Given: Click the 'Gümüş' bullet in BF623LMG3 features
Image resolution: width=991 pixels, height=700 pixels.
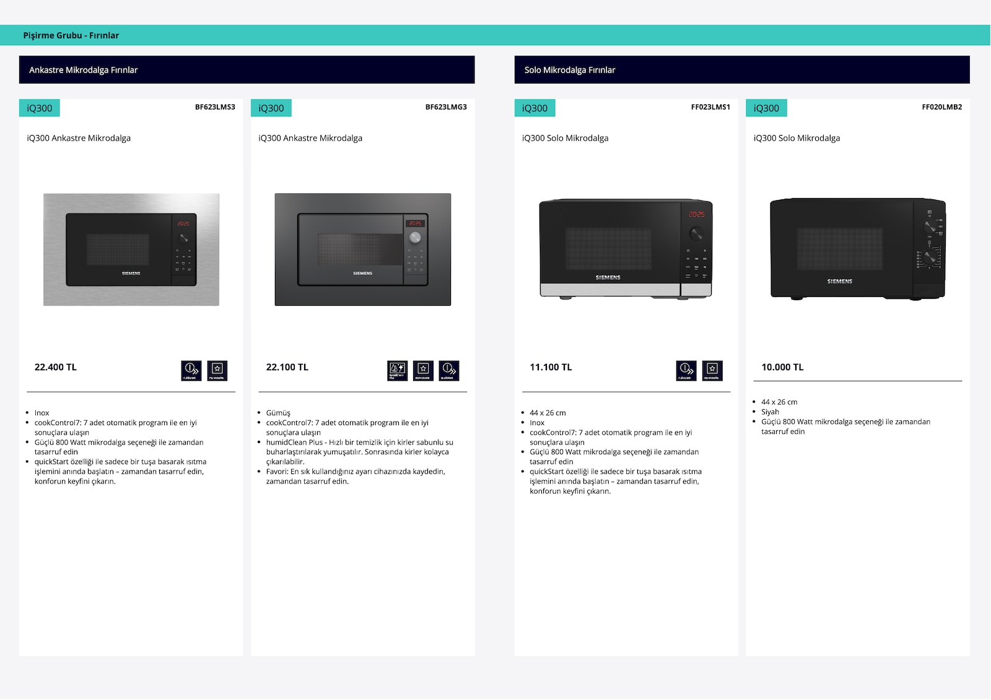Looking at the screenshot, I should [x=278, y=413].
